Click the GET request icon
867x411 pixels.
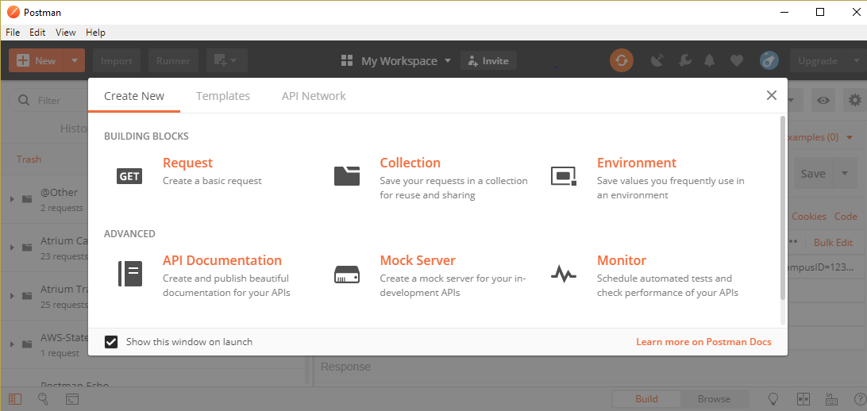tap(129, 176)
